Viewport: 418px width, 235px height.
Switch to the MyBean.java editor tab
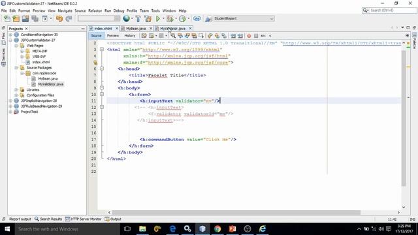pos(136,29)
